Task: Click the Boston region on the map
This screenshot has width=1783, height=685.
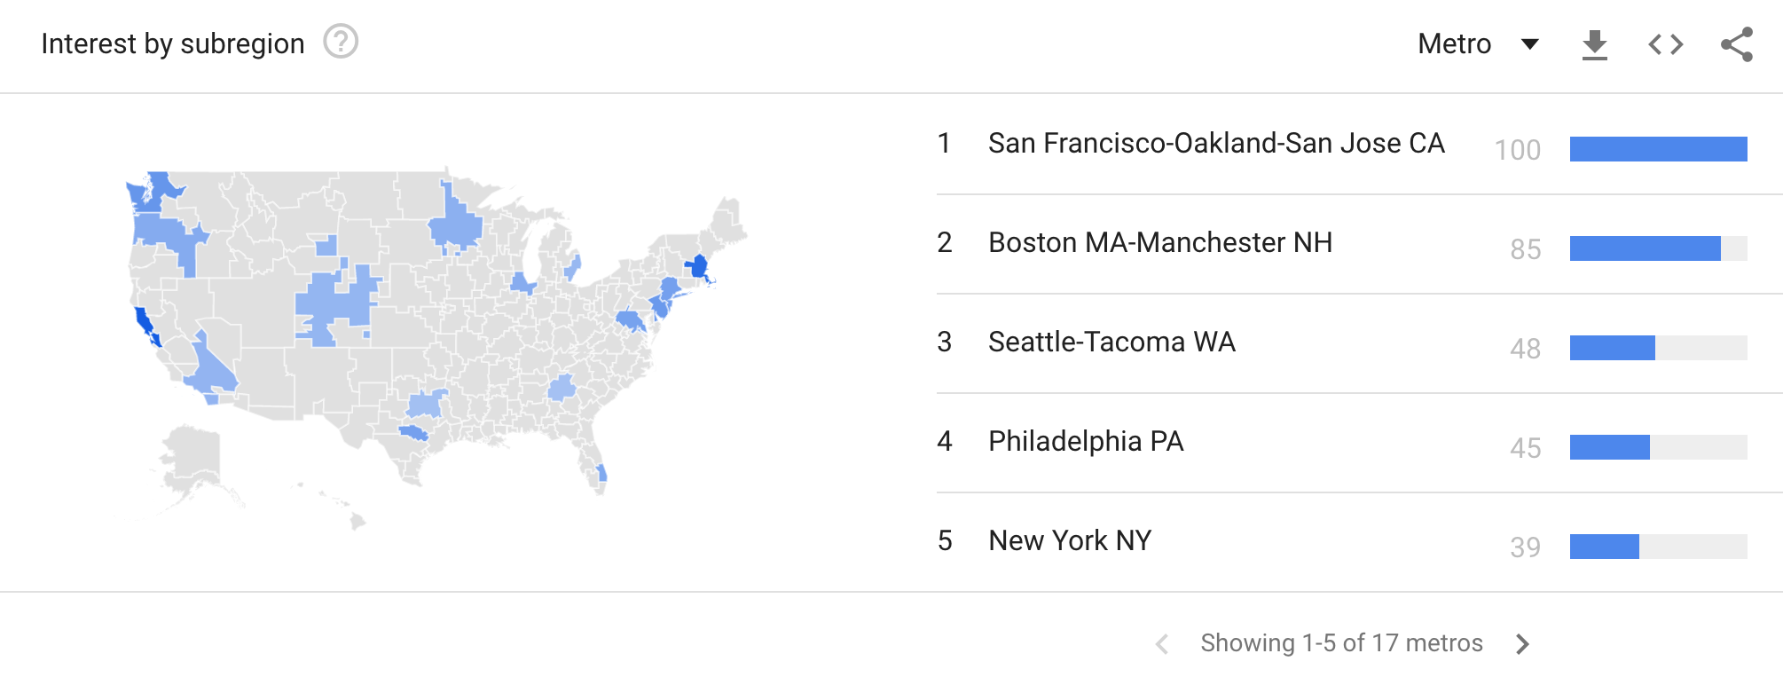Action: [x=699, y=265]
